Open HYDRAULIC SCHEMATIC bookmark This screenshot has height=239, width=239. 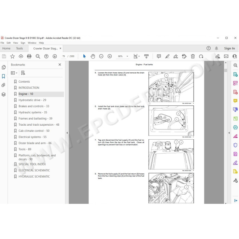34,177
